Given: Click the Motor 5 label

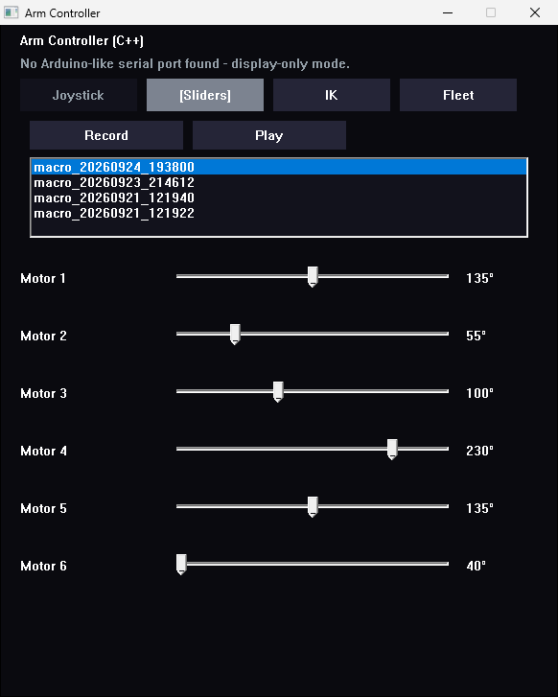Looking at the screenshot, I should (x=43, y=508).
